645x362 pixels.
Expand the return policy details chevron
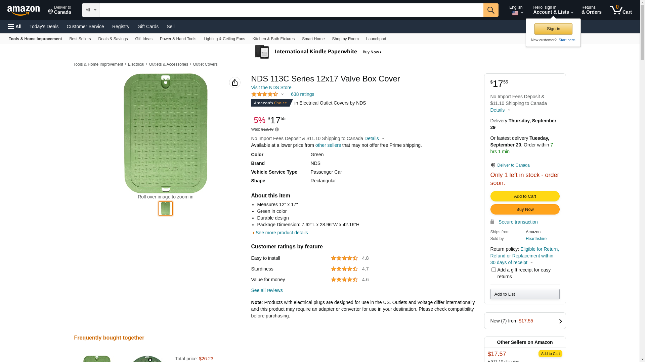(x=531, y=263)
